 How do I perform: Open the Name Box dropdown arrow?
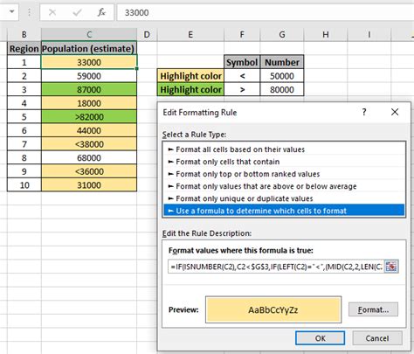(12, 12)
